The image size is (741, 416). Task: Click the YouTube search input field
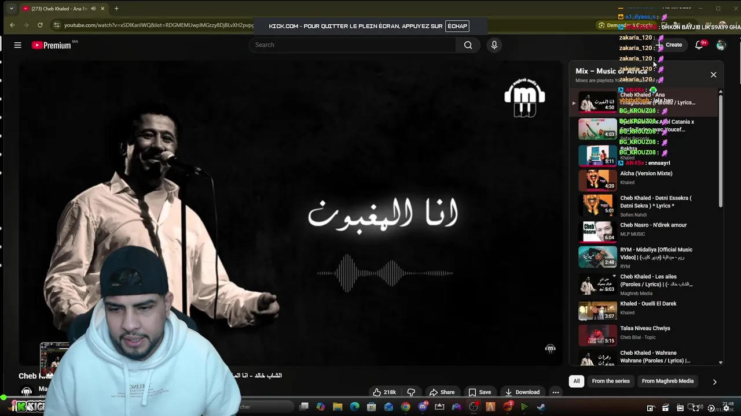tap(353, 45)
